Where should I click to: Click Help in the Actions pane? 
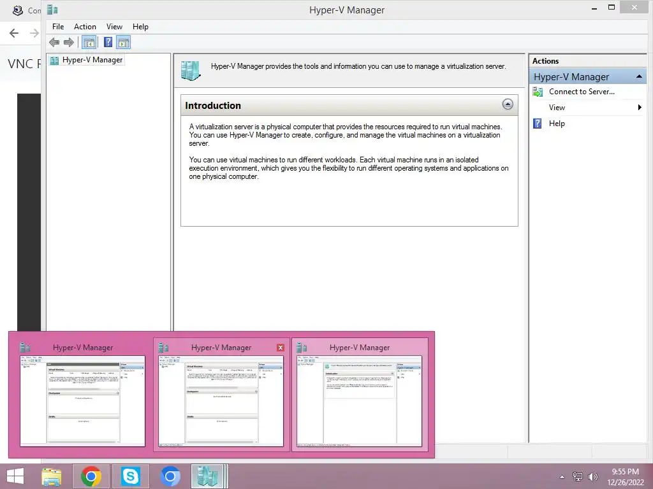pyautogui.click(x=557, y=124)
